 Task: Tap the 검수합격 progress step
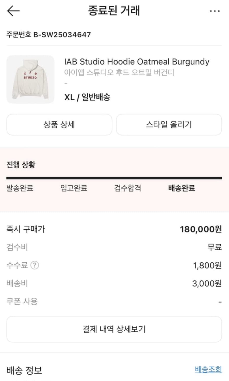[127, 188]
